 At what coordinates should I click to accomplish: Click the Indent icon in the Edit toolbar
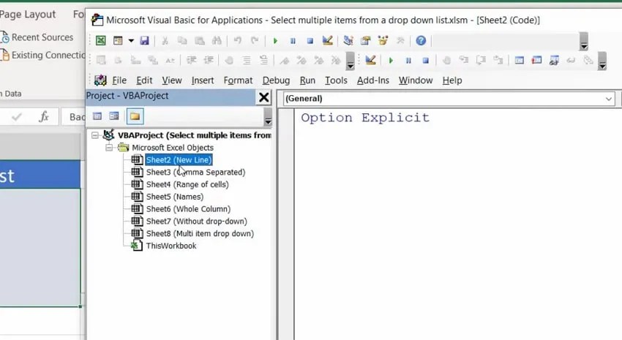pos(191,60)
